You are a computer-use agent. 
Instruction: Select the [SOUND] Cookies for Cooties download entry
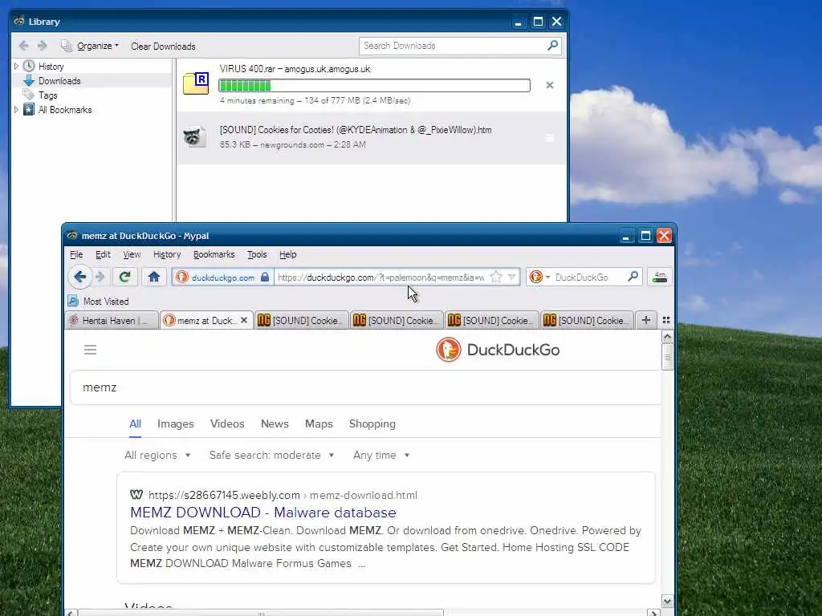click(x=371, y=138)
